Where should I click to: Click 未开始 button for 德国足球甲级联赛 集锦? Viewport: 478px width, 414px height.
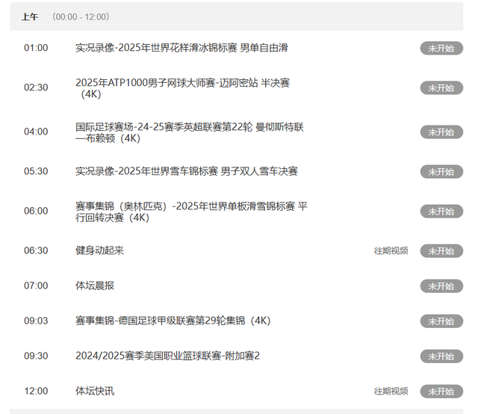coord(441,321)
